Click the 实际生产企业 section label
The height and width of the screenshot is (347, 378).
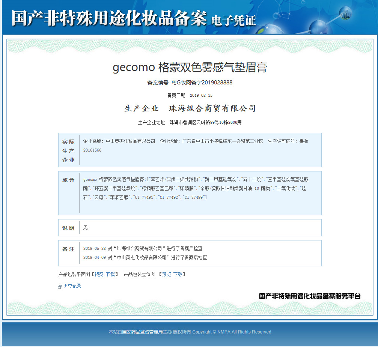tap(68, 151)
